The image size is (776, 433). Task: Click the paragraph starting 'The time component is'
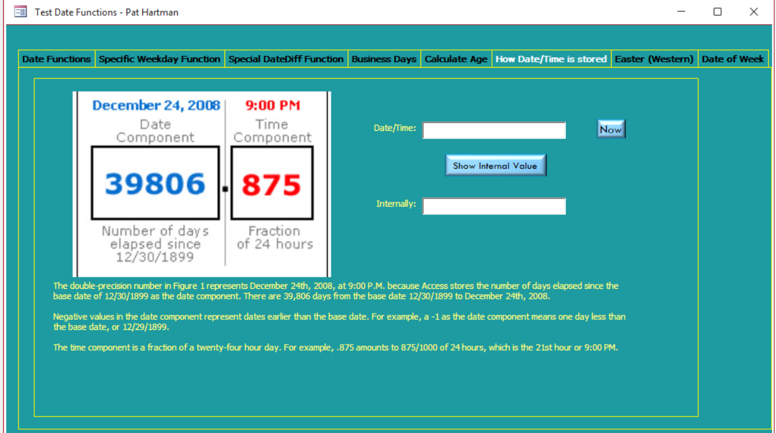pos(335,347)
